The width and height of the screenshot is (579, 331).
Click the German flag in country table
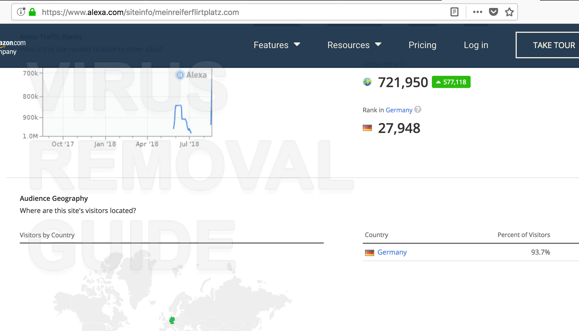370,253
